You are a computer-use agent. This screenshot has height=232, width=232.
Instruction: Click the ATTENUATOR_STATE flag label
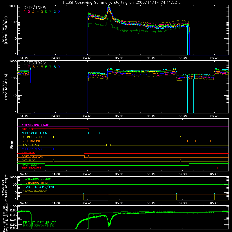coord(35,125)
